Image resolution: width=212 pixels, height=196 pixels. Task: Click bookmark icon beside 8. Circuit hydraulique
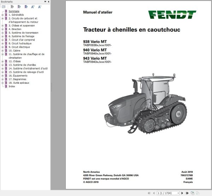pyautogui.click(x=6, y=43)
